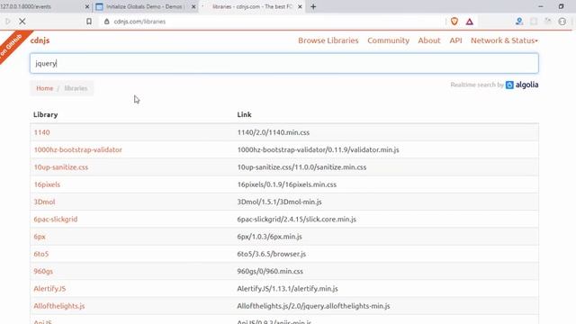576x324 pixels.
Task: Expand the Network & Status dropdown
Action: [504, 40]
